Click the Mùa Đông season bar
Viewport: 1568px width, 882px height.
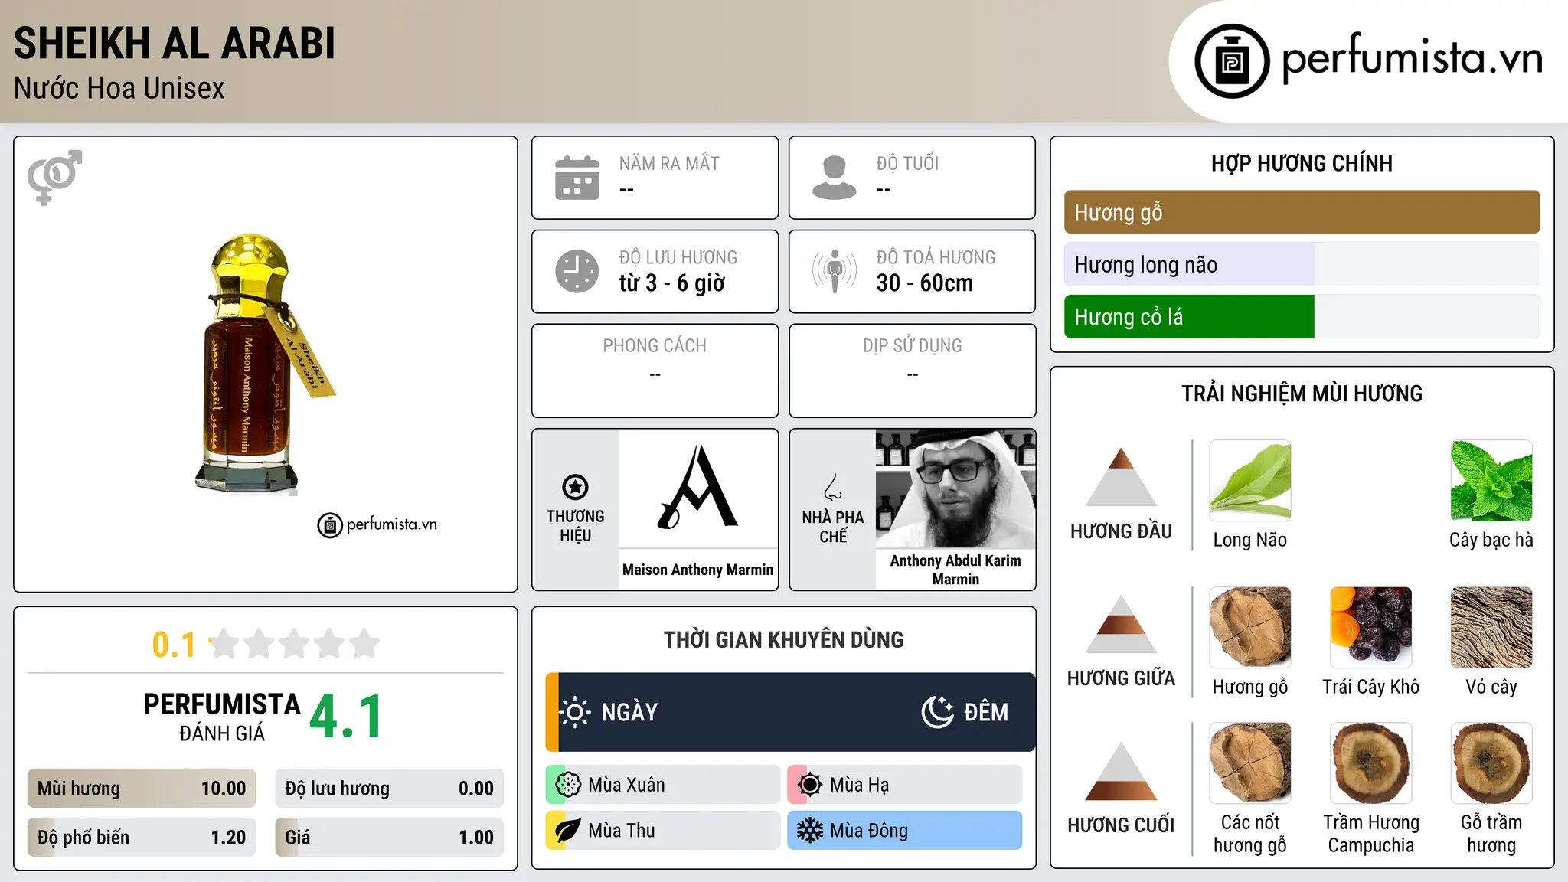(x=905, y=831)
